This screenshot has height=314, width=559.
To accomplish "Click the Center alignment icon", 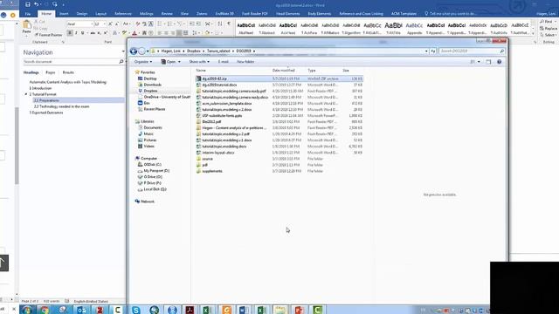I will [166, 33].
